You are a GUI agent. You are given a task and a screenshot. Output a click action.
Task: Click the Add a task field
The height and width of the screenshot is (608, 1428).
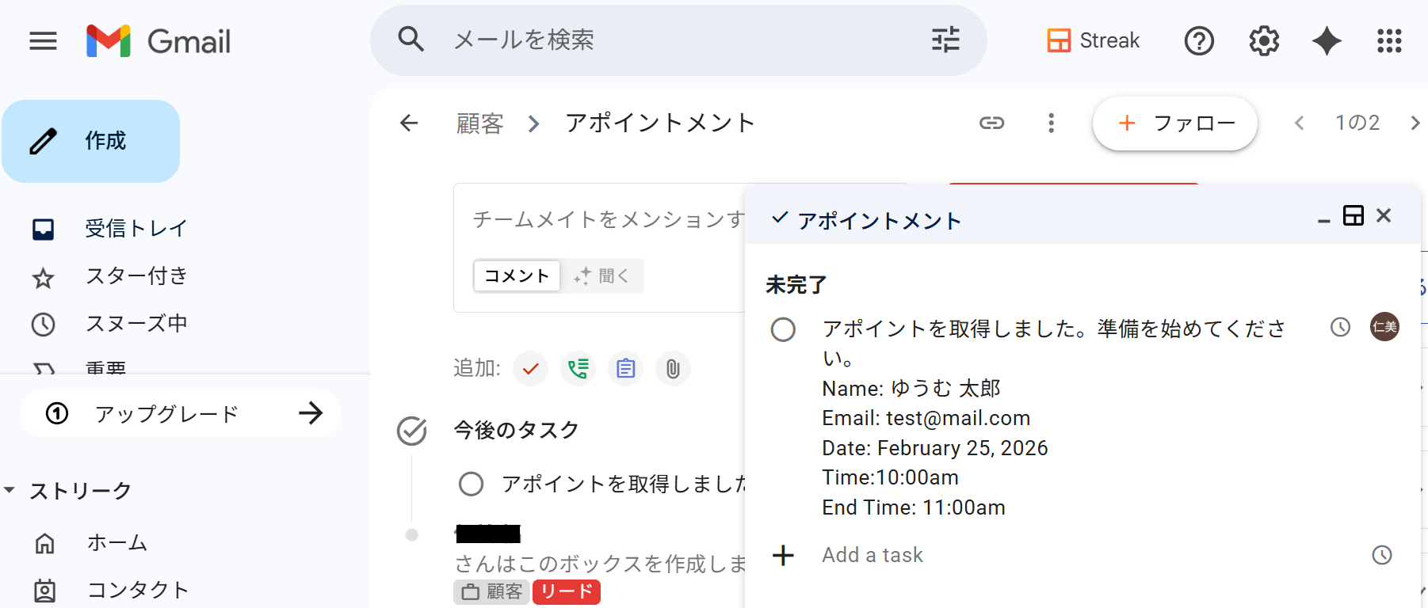click(872, 555)
